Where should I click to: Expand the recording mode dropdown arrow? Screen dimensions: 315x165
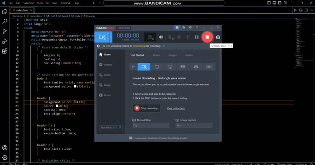(111, 37)
